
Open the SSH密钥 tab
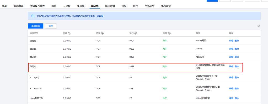click(110, 6)
